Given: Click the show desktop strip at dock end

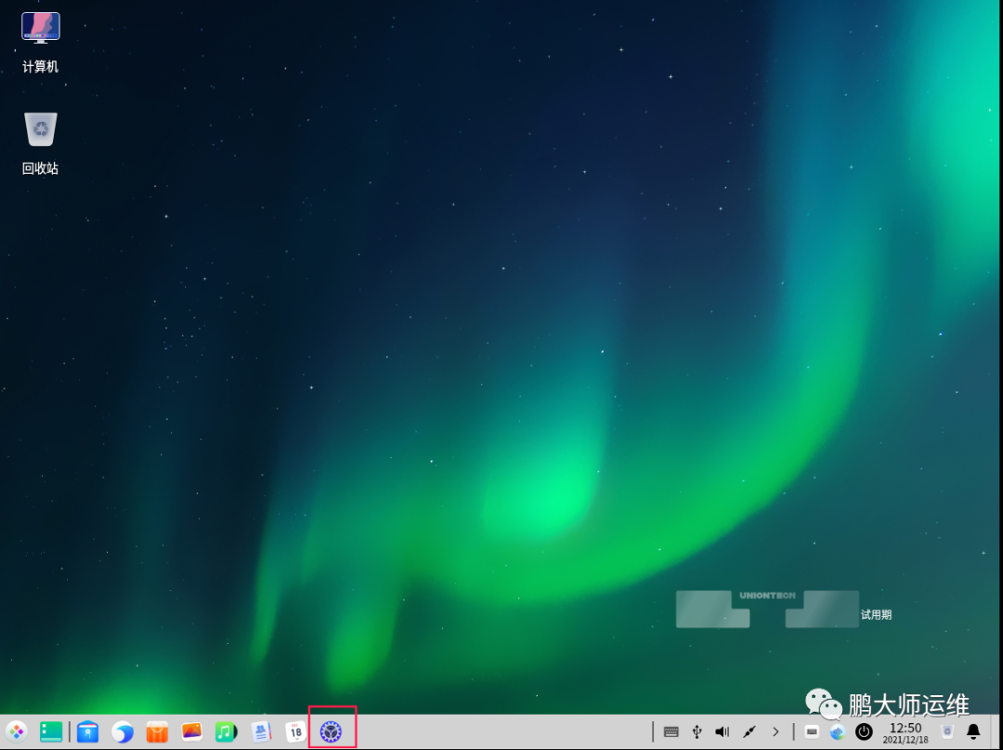Looking at the screenshot, I should [996, 731].
